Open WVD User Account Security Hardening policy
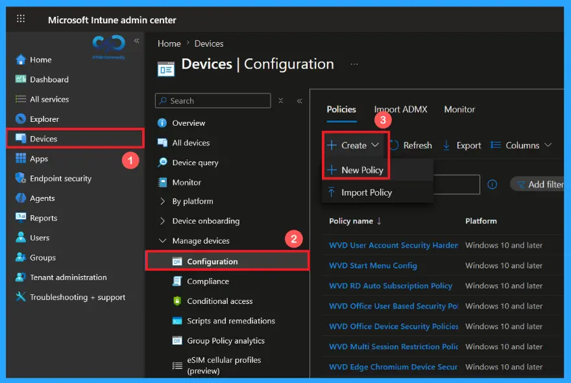571x383 pixels. (393, 245)
